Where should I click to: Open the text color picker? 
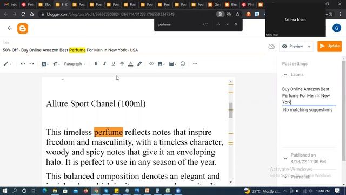click(131, 64)
